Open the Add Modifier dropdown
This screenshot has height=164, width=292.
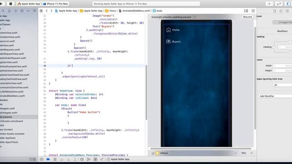click(275, 96)
